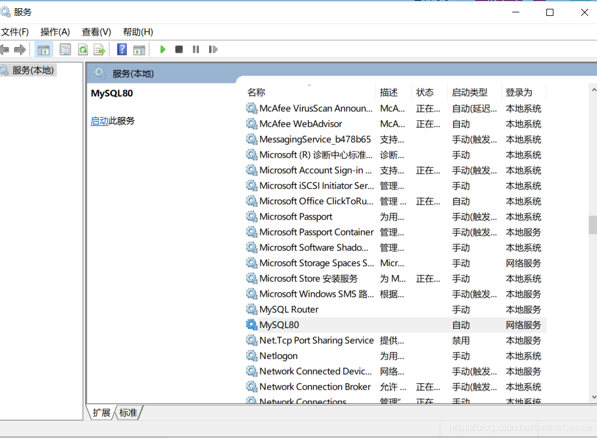Click gear icon of McAfee WebAdvisor

pyautogui.click(x=251, y=124)
